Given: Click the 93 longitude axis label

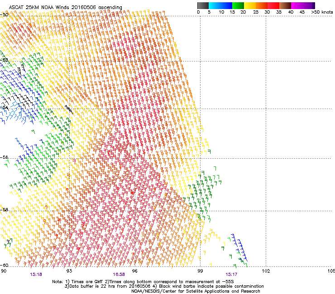Looking at the screenshot, I should pos(69,271).
